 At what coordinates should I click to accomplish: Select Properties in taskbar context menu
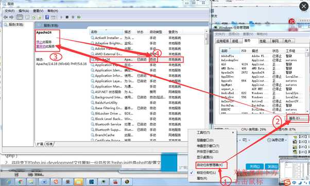pos(202,178)
